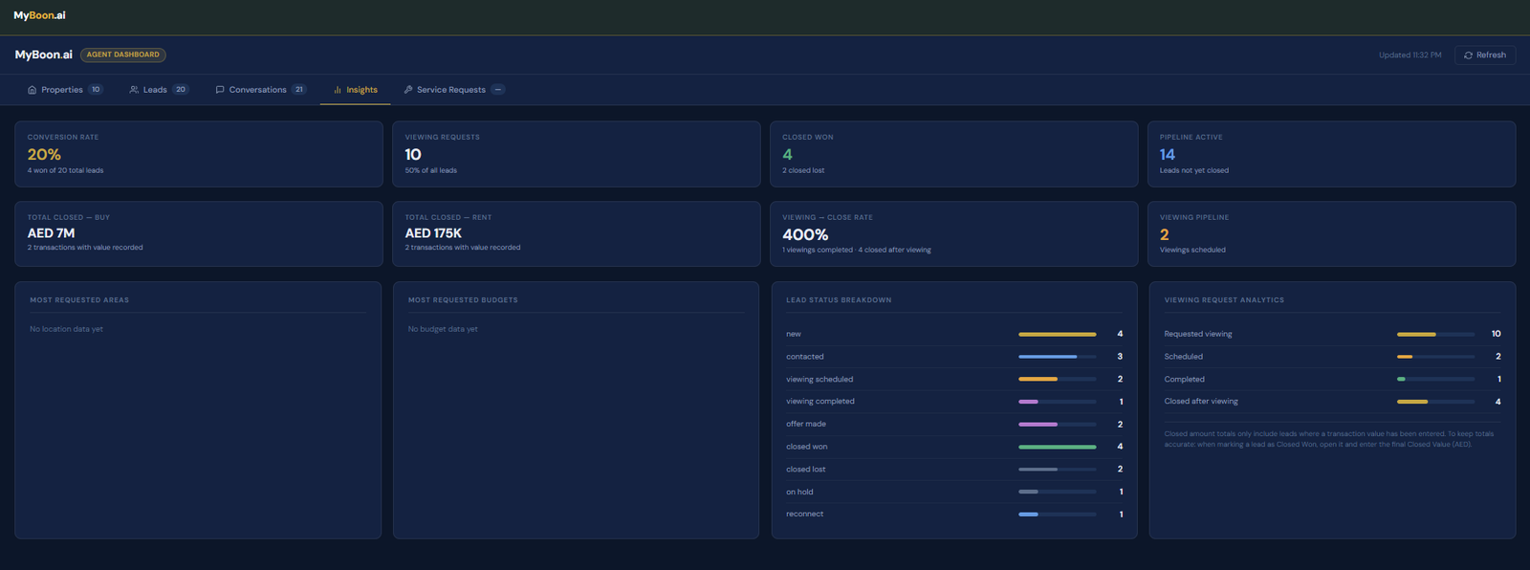Click the Refresh button
The height and width of the screenshot is (570, 1530).
(x=1484, y=55)
